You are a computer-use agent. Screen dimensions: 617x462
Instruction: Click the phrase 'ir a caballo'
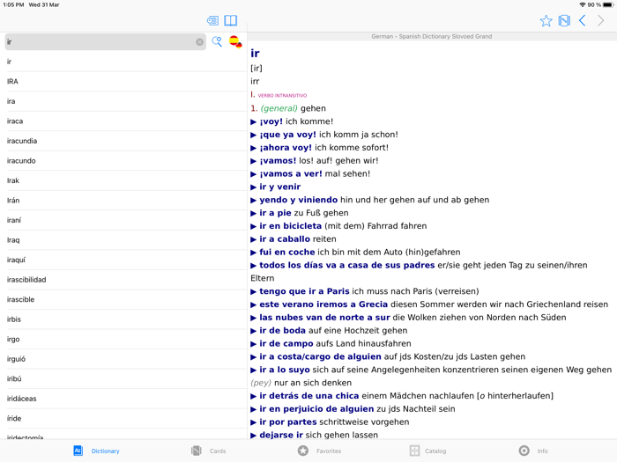285,238
